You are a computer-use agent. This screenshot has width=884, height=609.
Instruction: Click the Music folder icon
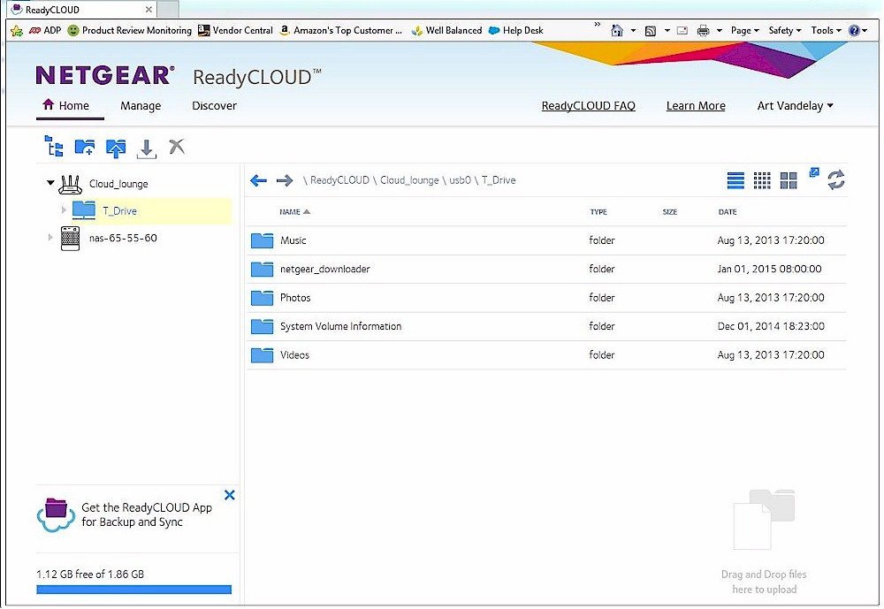pos(262,240)
